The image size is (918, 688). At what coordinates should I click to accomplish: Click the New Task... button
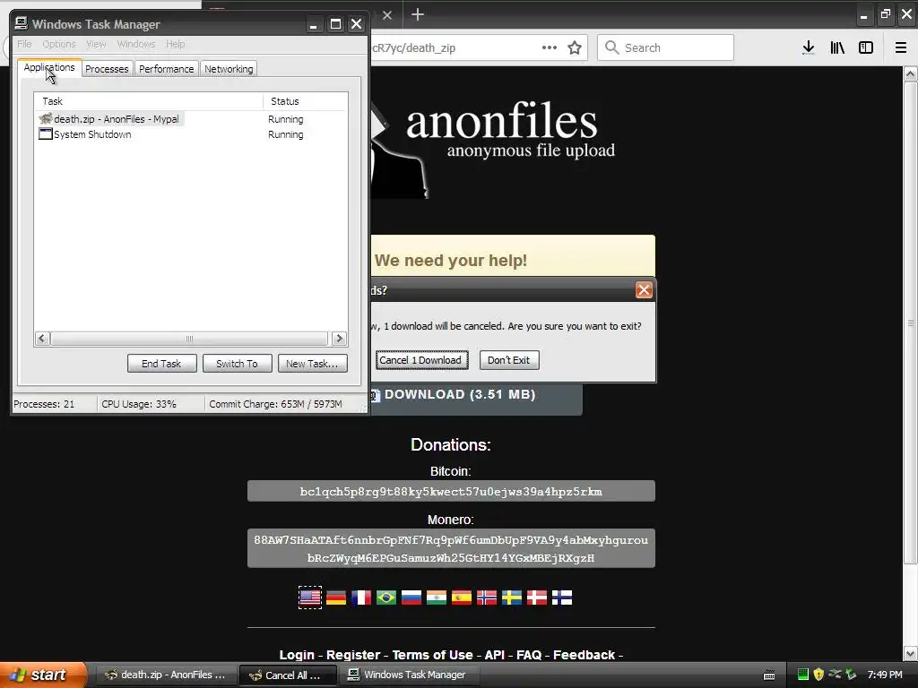pos(312,364)
